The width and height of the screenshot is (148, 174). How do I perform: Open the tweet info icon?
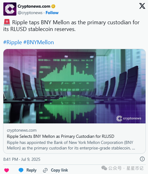[142, 159]
